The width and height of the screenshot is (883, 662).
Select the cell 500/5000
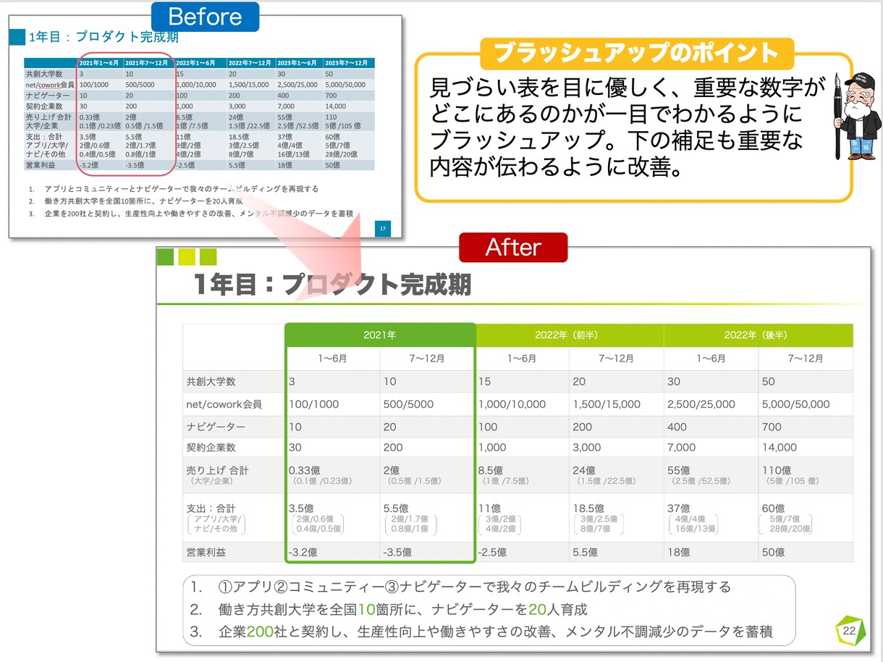point(410,404)
